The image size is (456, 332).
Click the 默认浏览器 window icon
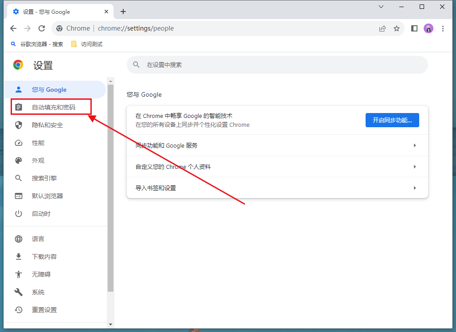click(19, 196)
